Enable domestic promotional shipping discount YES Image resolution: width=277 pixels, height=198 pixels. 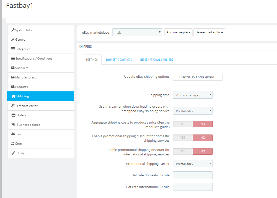(183, 138)
